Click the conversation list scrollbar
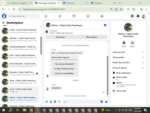Viewport: 150px width, 113px height. pyautogui.click(x=41, y=46)
